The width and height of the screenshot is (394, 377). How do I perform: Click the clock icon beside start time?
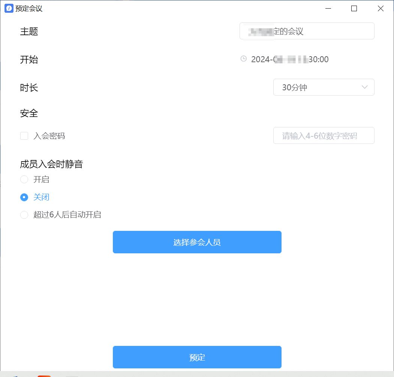tap(244, 59)
